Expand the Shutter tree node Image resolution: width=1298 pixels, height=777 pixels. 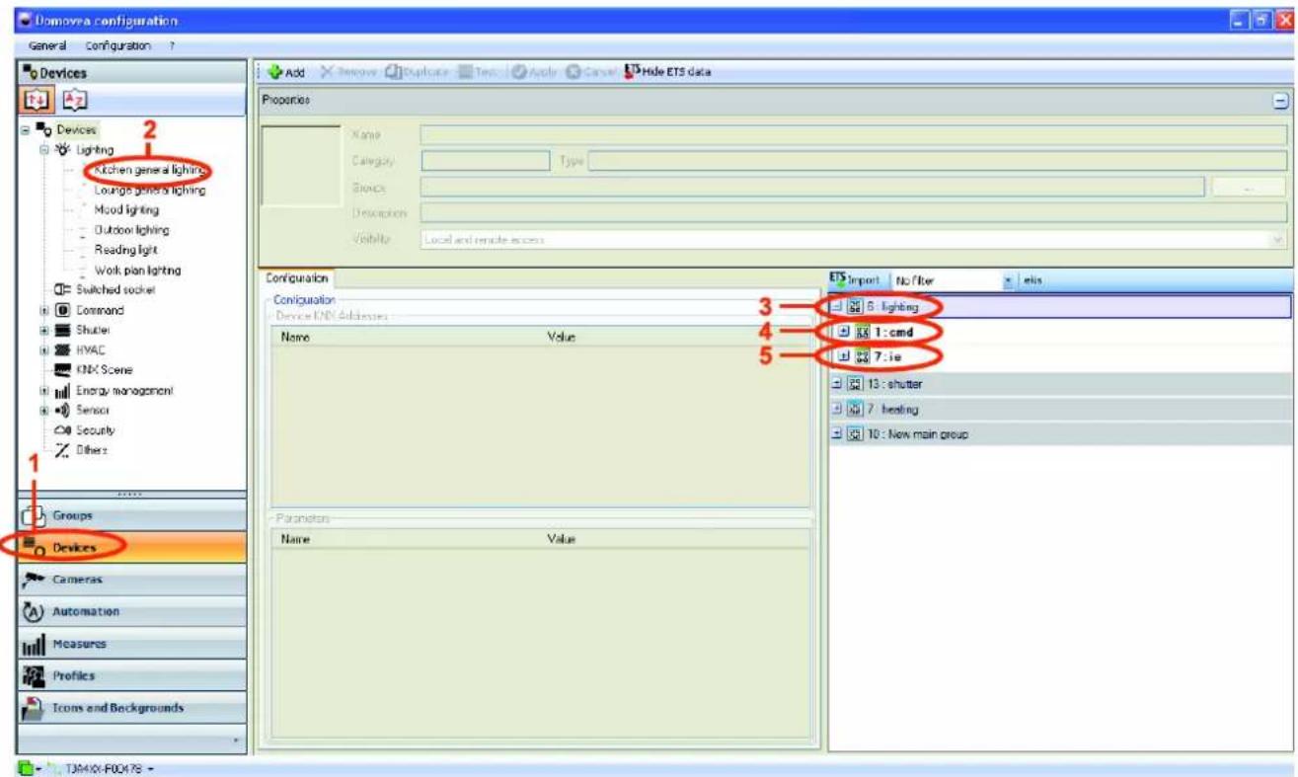[x=43, y=331]
